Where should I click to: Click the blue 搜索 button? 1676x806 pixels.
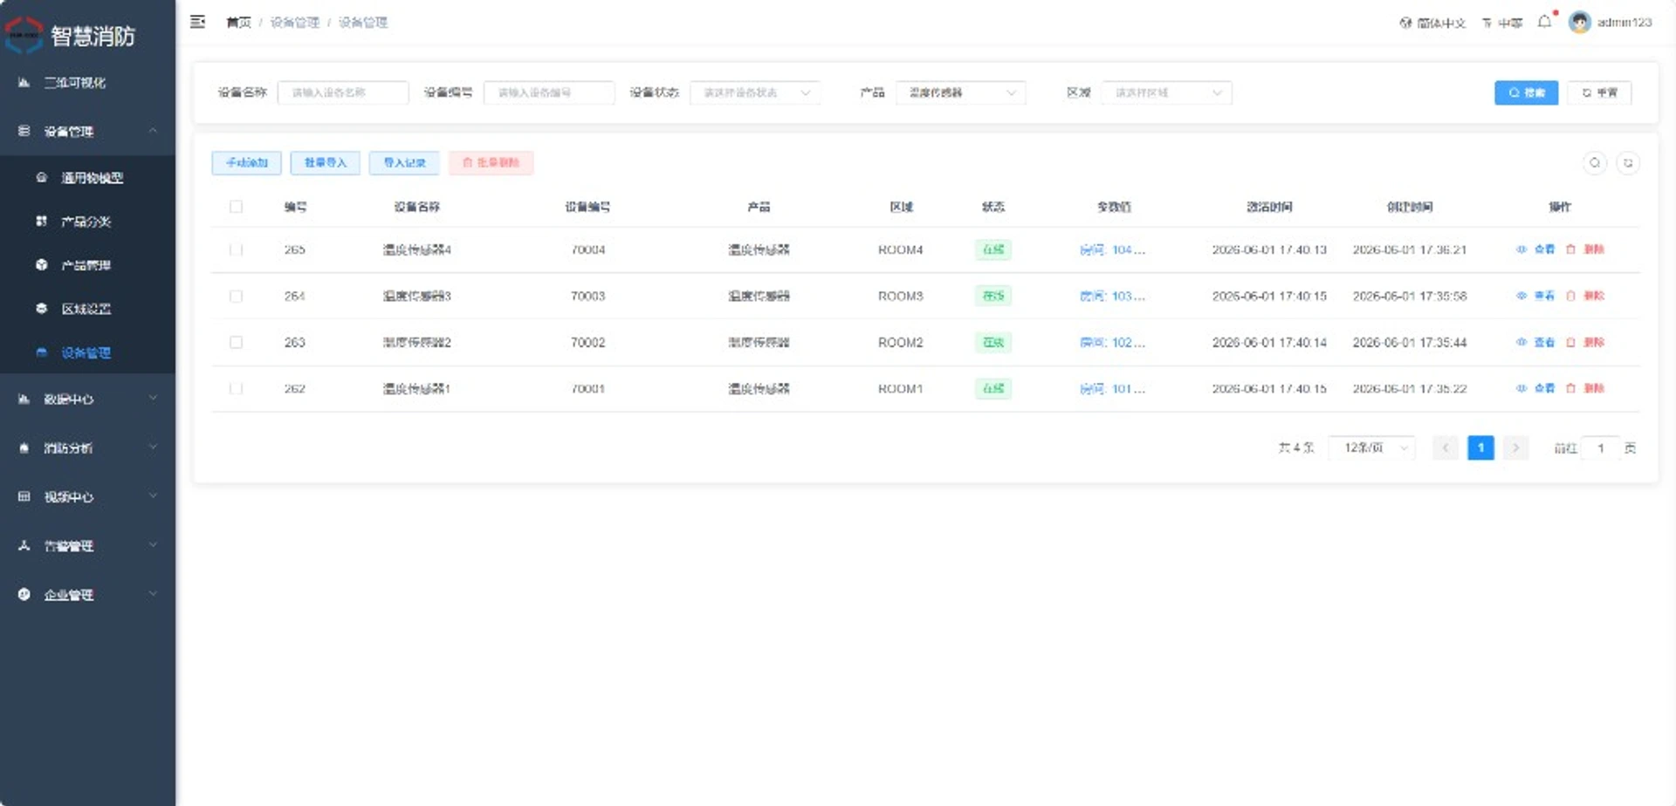click(1526, 92)
